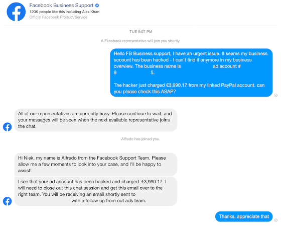Screen dimensions: 281x226
Task: Select the Official Facebook Product/Service label
Action: point(58,17)
